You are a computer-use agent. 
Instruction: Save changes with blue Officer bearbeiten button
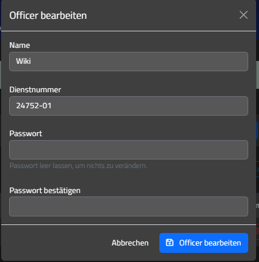click(x=204, y=243)
